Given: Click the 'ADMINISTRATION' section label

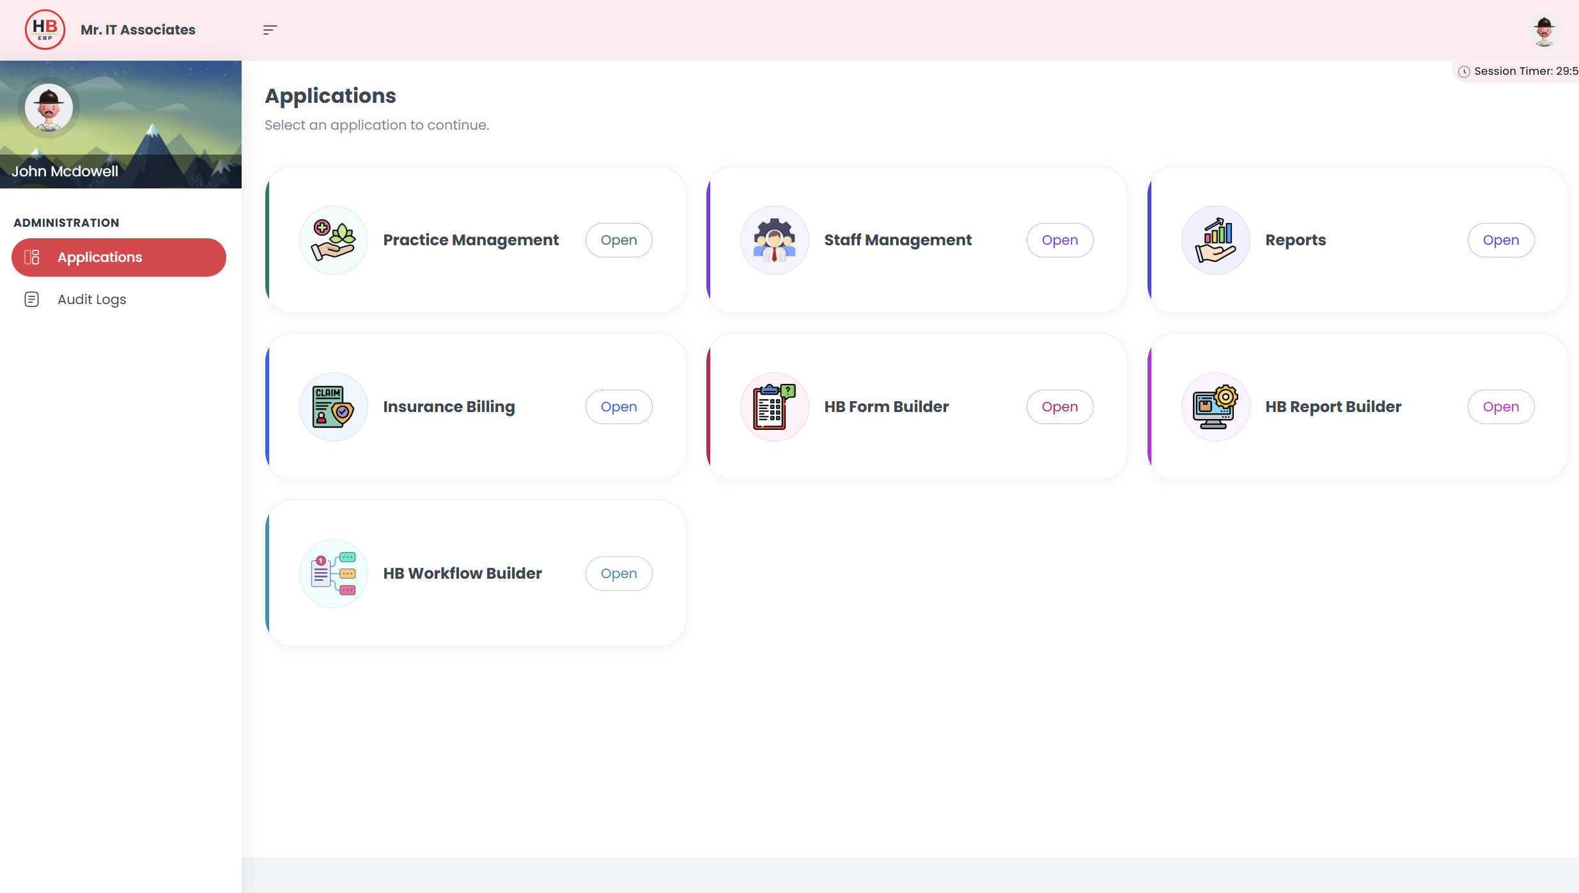Looking at the screenshot, I should (66, 223).
